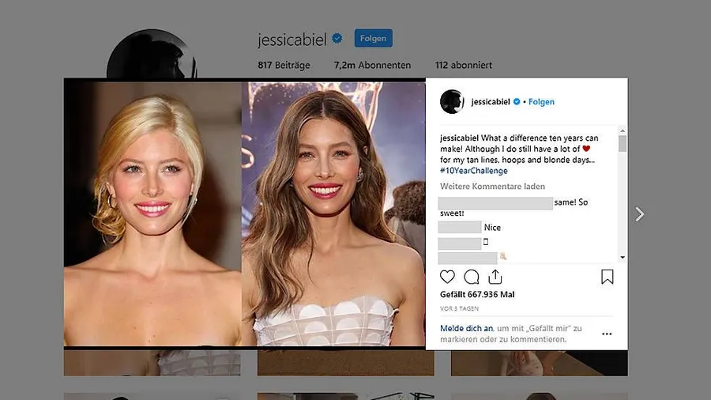Click the jessicabiel profile name heading
Screen dimensions: 711x400
pyautogui.click(x=292, y=40)
